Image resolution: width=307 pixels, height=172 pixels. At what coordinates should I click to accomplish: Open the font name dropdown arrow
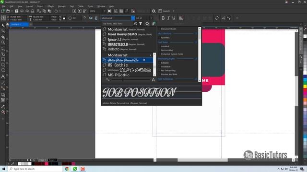133,18
